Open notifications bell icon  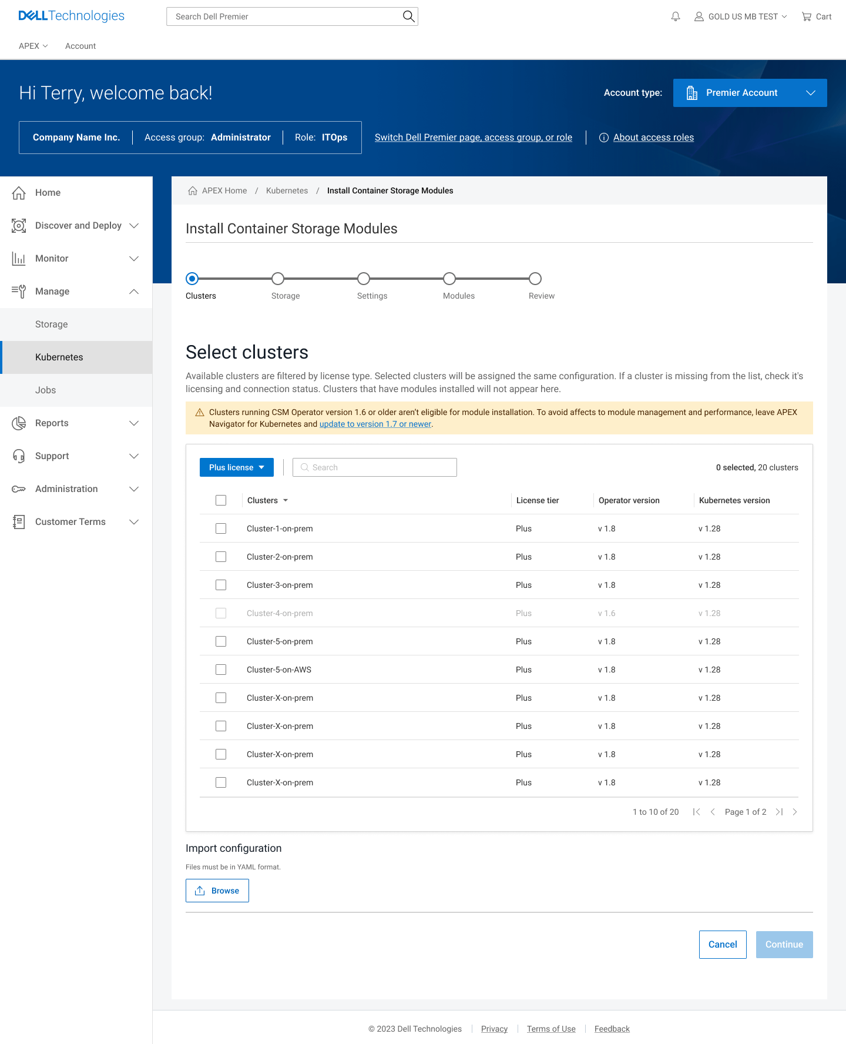click(676, 16)
